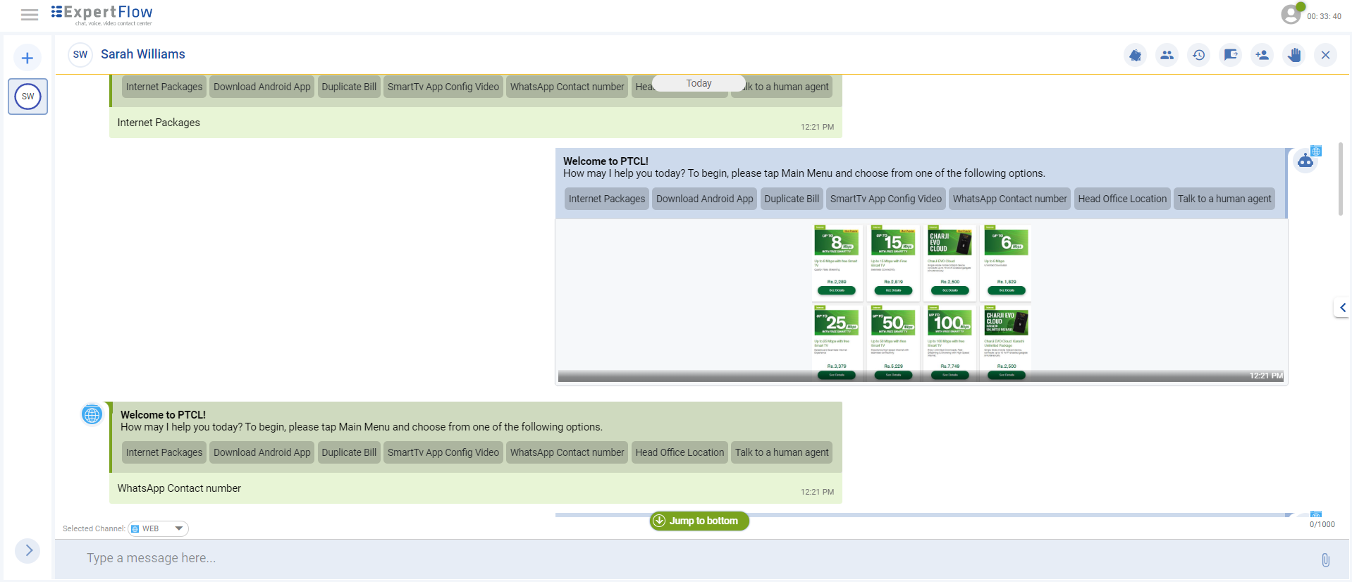Click the transfer chat icon
This screenshot has width=1352, height=582.
[x=1231, y=55]
